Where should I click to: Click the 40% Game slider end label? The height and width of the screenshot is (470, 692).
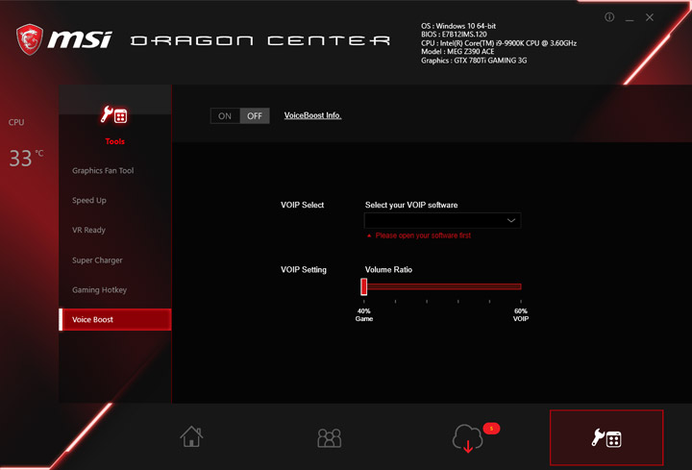coord(364,314)
